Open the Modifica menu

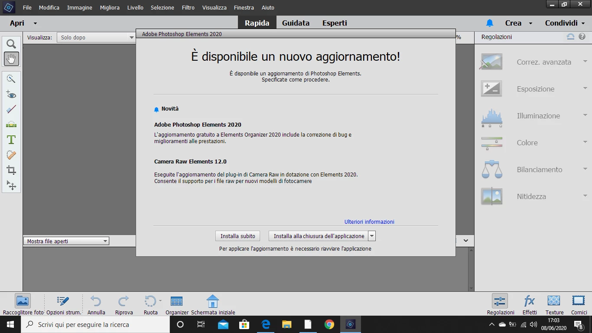click(49, 8)
